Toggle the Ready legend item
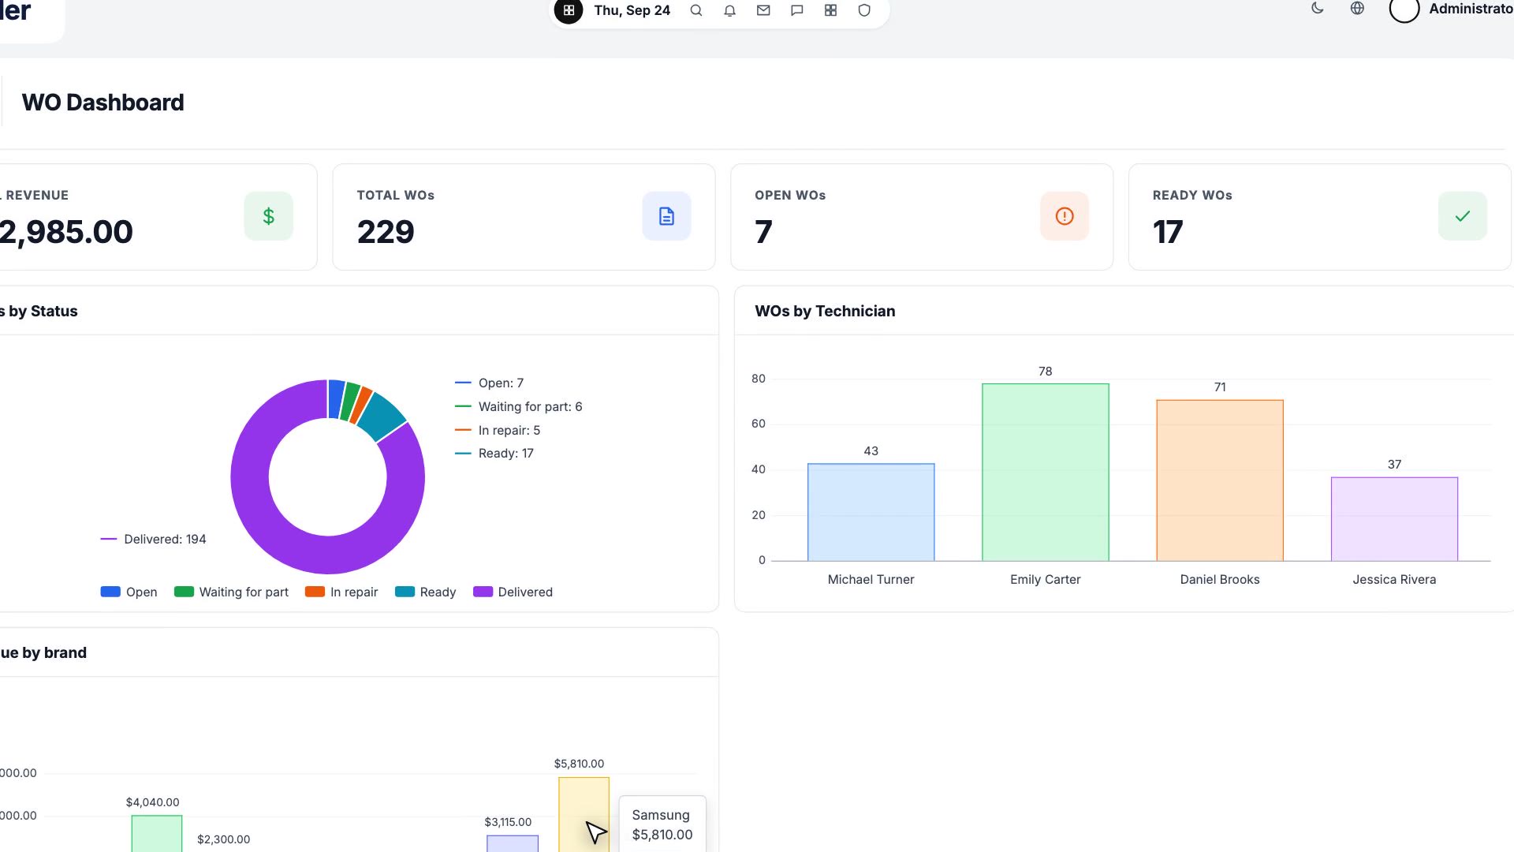1514x852 pixels. pos(426,592)
